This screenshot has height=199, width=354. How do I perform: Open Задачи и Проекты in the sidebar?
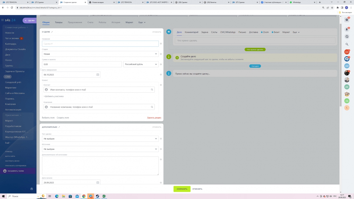click(x=15, y=71)
